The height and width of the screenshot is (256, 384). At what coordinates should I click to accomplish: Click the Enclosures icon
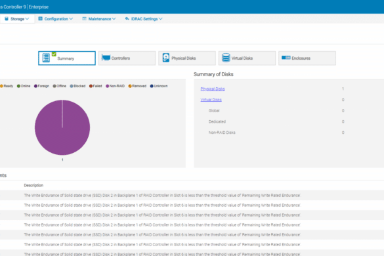(x=286, y=58)
